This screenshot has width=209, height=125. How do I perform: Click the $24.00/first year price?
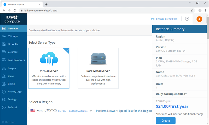(x=172, y=106)
